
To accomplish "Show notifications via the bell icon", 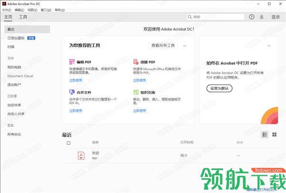I will coord(262,17).
